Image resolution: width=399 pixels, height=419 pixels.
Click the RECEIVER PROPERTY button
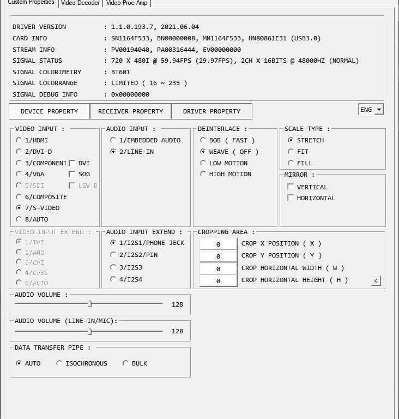(130, 111)
